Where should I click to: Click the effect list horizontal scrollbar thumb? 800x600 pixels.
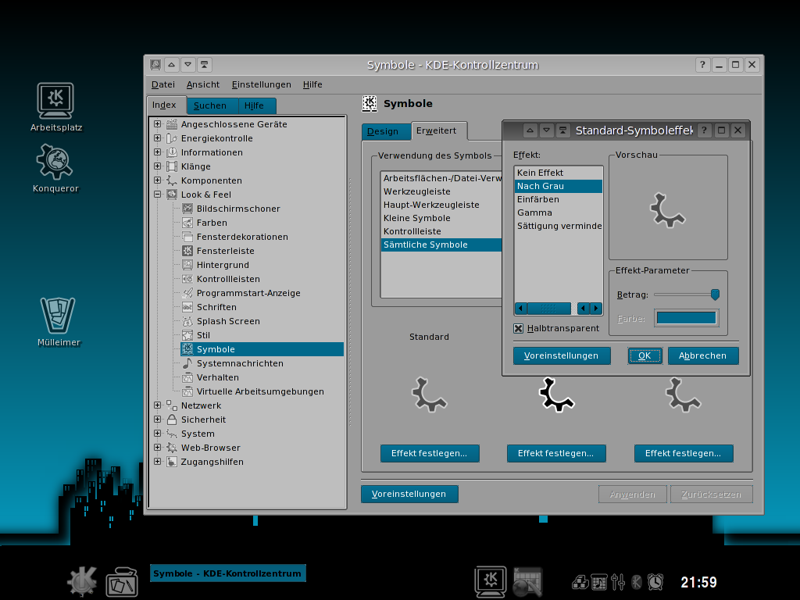coord(548,308)
